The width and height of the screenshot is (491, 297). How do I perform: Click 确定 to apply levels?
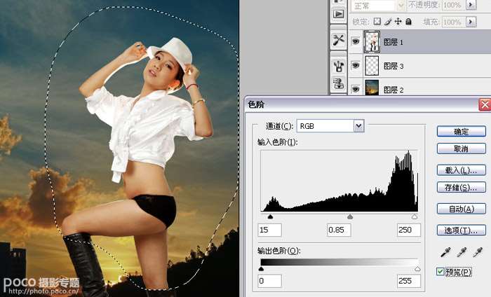462,132
